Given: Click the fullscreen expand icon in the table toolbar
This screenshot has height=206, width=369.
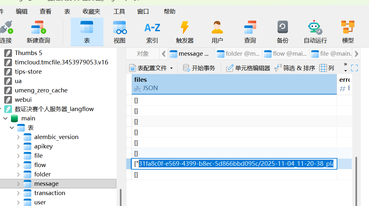Looking at the screenshot, I should [354, 68].
